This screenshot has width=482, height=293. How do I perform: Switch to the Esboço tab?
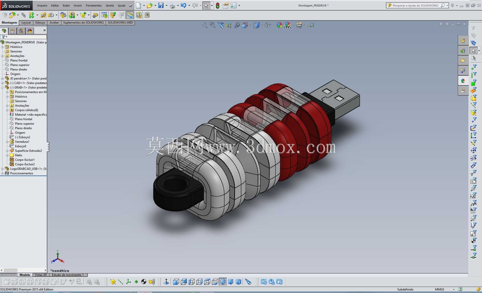pos(40,23)
